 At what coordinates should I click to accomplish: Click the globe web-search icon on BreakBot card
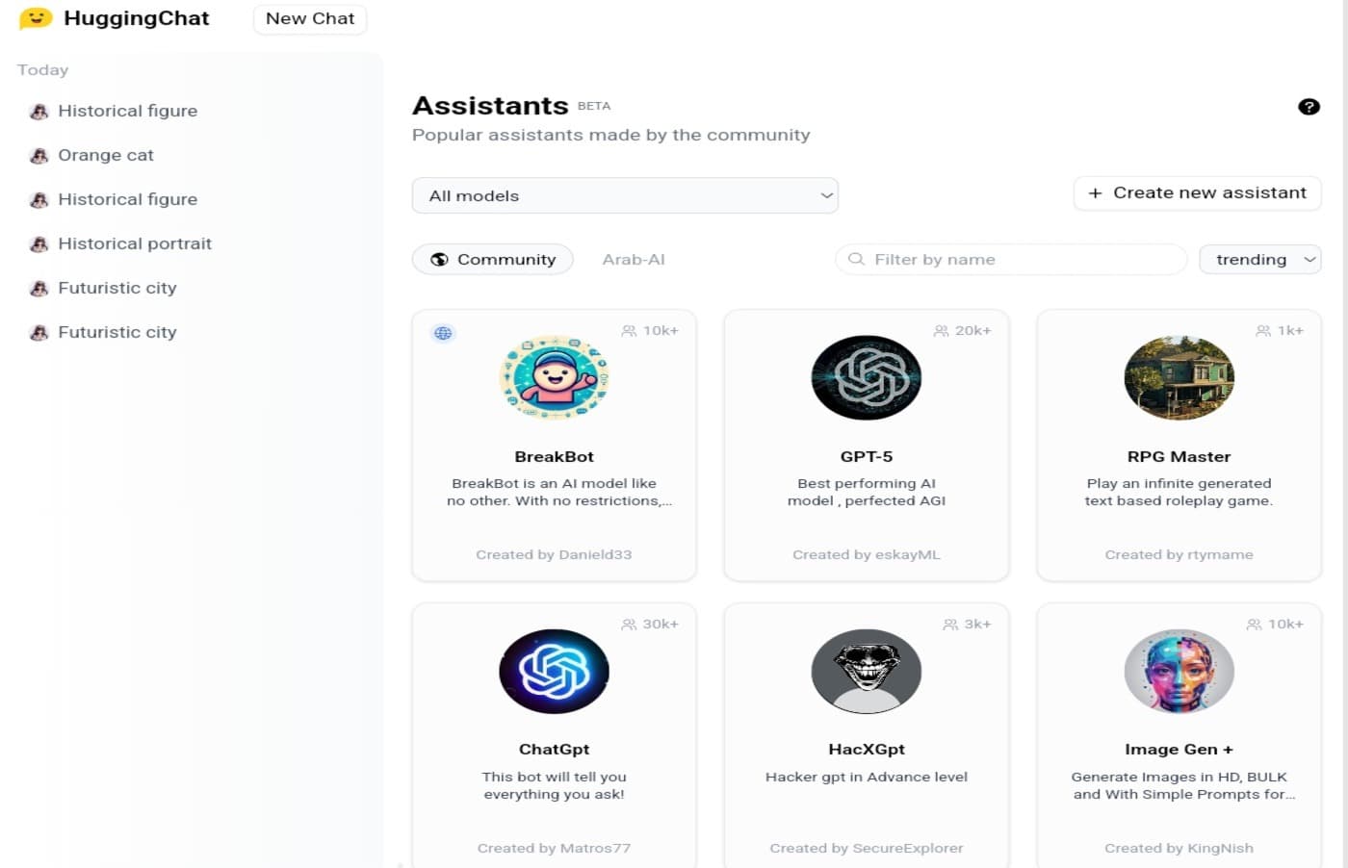(443, 333)
